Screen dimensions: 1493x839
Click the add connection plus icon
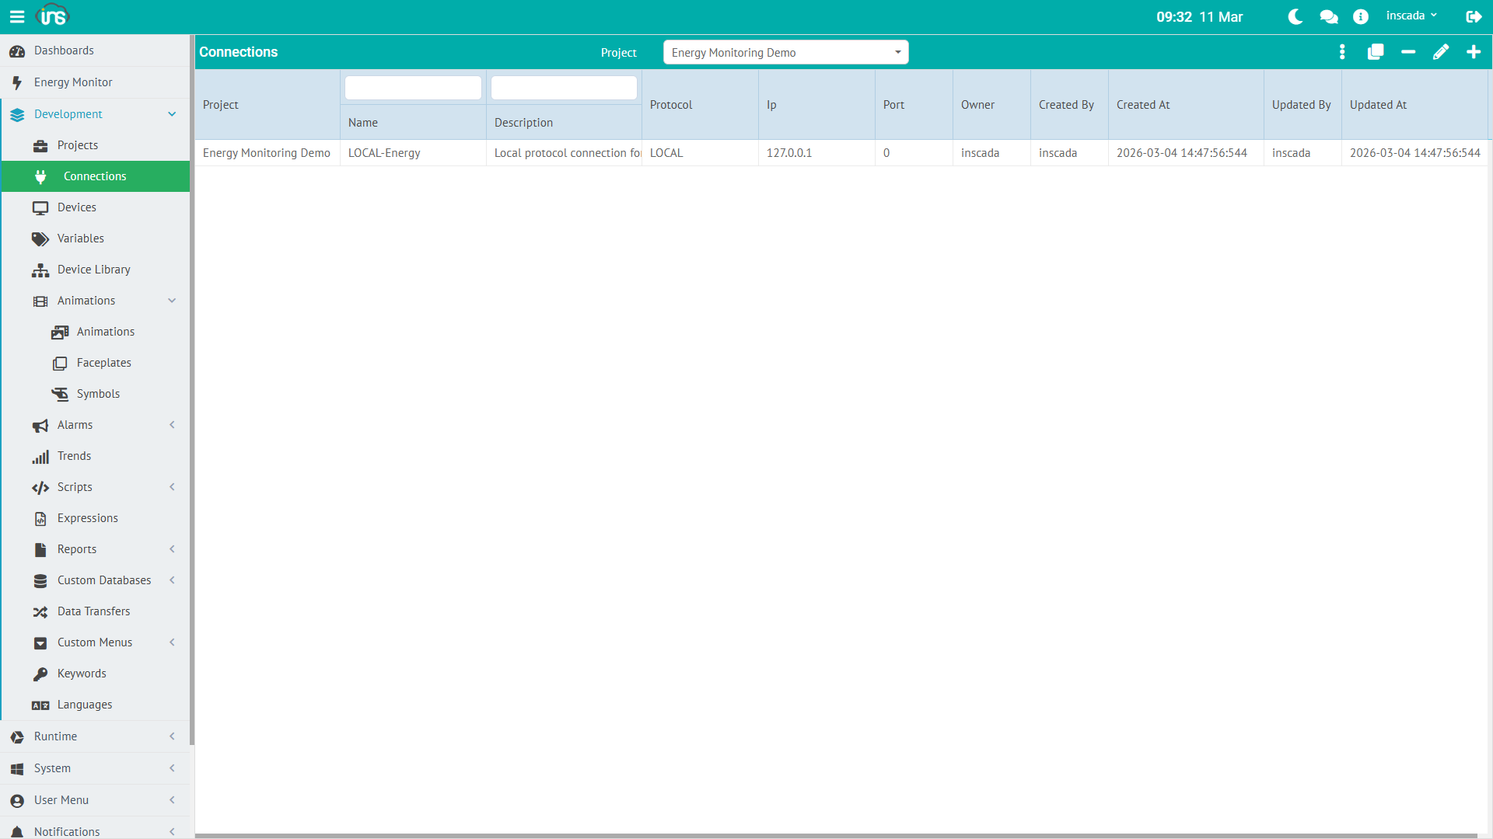pyautogui.click(x=1473, y=52)
